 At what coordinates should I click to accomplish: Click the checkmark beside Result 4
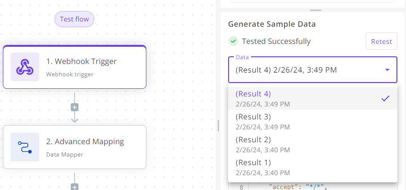coord(385,98)
